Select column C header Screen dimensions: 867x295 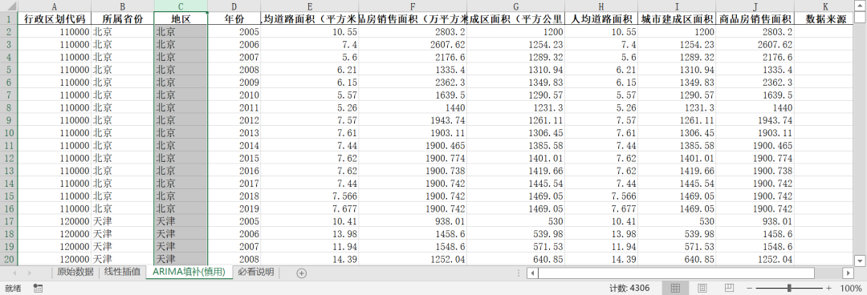[181, 6]
